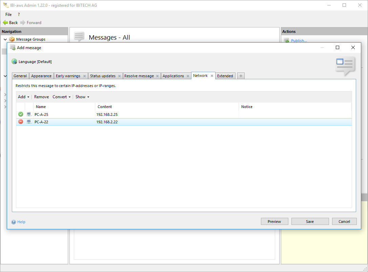Open the Extended tab
This screenshot has height=272, width=368.
tap(225, 76)
